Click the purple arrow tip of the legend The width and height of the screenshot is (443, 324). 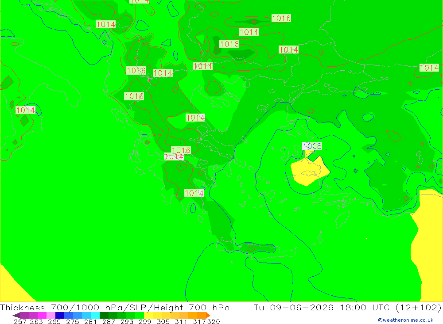point(16,316)
